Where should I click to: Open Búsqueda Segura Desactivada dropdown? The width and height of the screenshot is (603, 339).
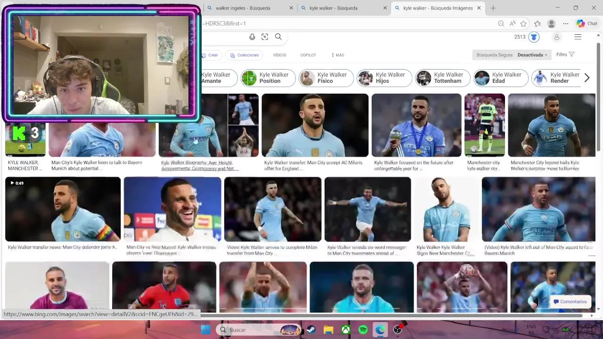pyautogui.click(x=512, y=55)
